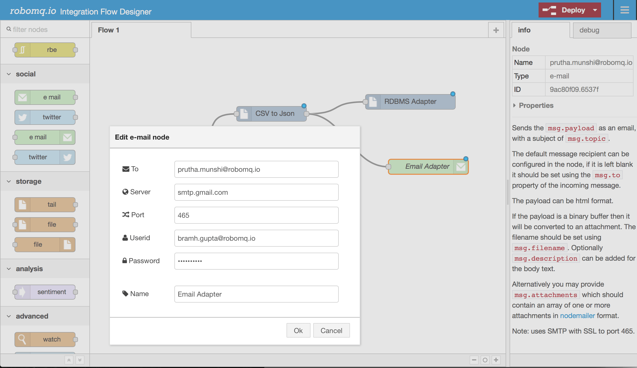Open the hamburger menu icon

pos(625,10)
